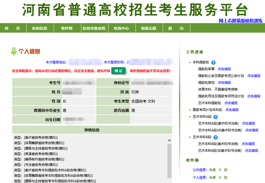Open the 收件箱 navigation tab

pos(67,28)
